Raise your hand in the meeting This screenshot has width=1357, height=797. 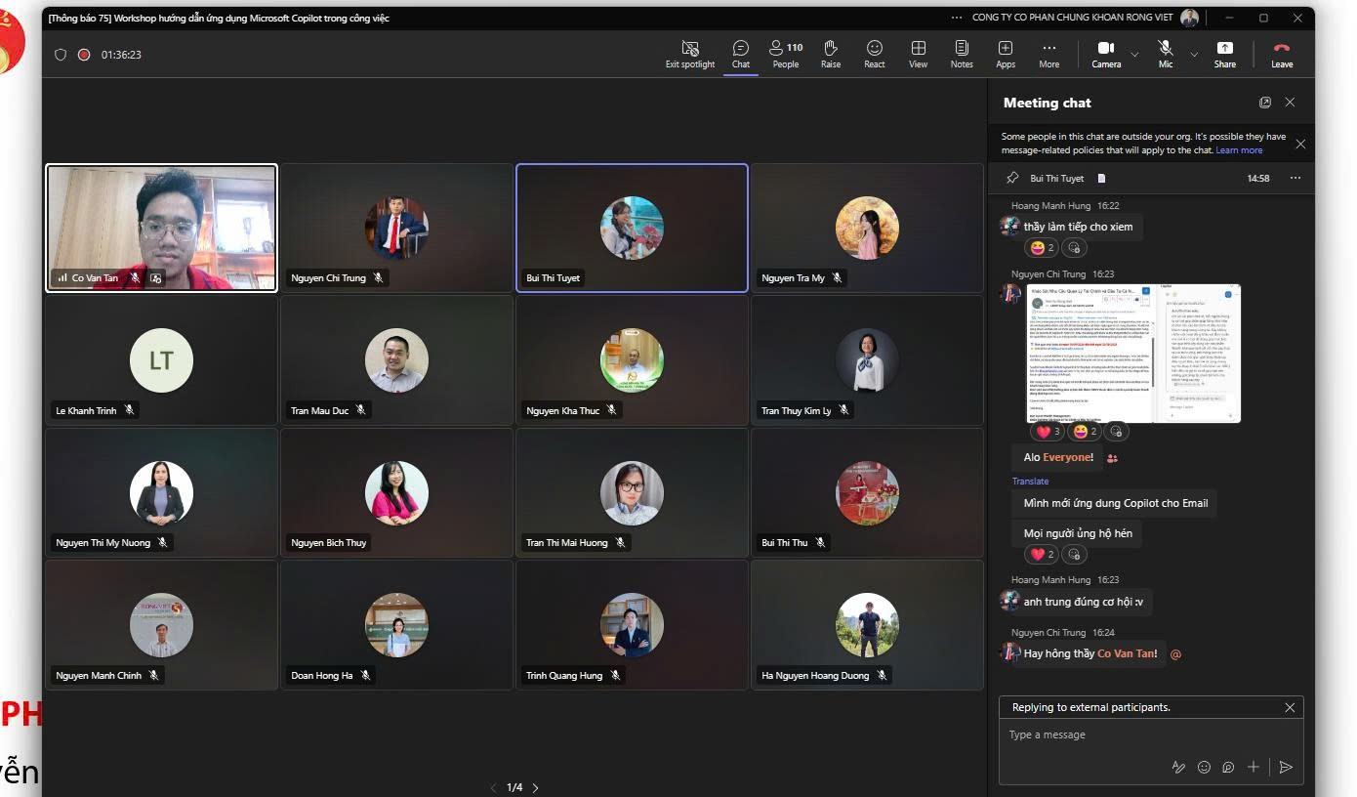pyautogui.click(x=831, y=54)
